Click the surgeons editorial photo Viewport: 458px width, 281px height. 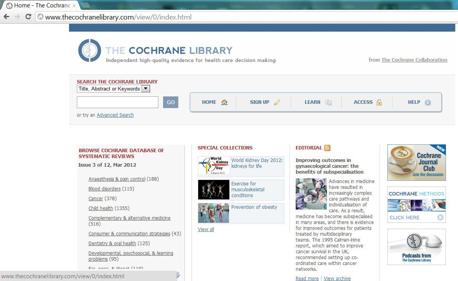click(311, 194)
